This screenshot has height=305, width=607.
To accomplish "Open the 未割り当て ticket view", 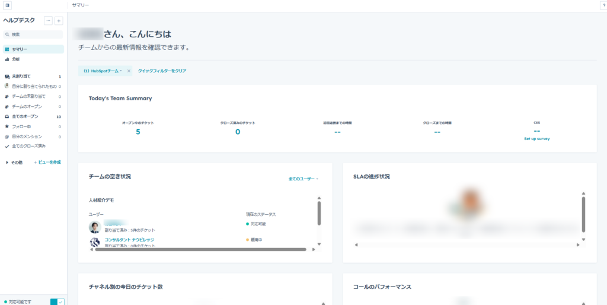I will [33, 77].
